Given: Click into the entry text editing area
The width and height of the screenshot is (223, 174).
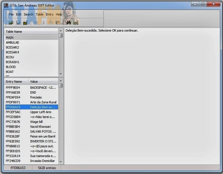Looking at the screenshot, I should pos(142,96).
